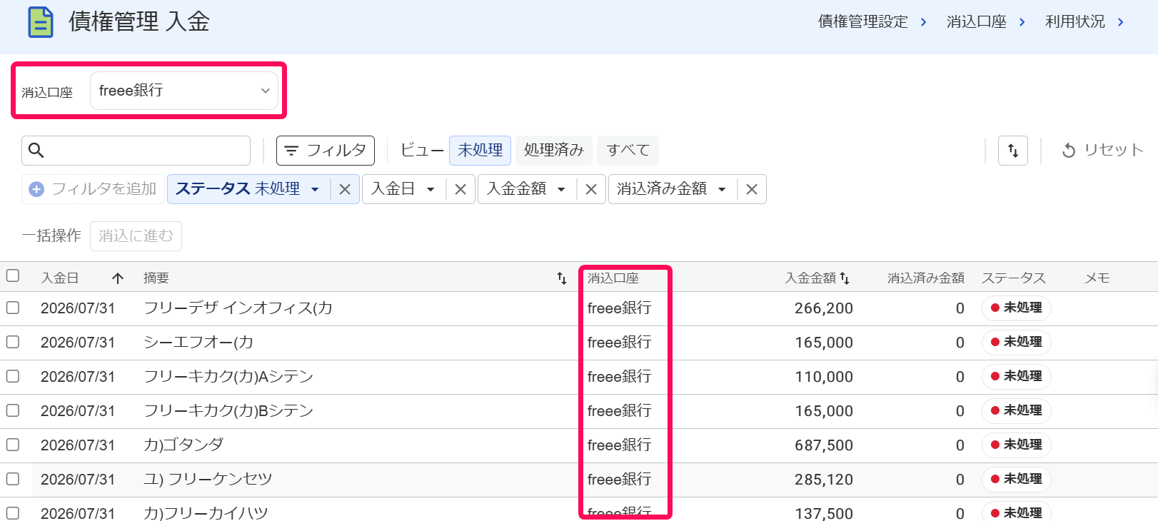Check the フリーキカク(カ)Bシテン row checkbox
1158x521 pixels.
point(13,410)
